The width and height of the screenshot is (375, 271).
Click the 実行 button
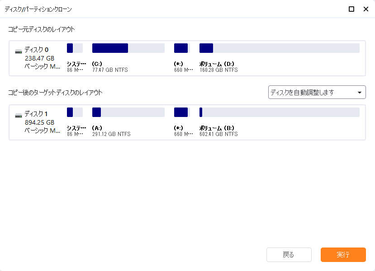pos(343,255)
